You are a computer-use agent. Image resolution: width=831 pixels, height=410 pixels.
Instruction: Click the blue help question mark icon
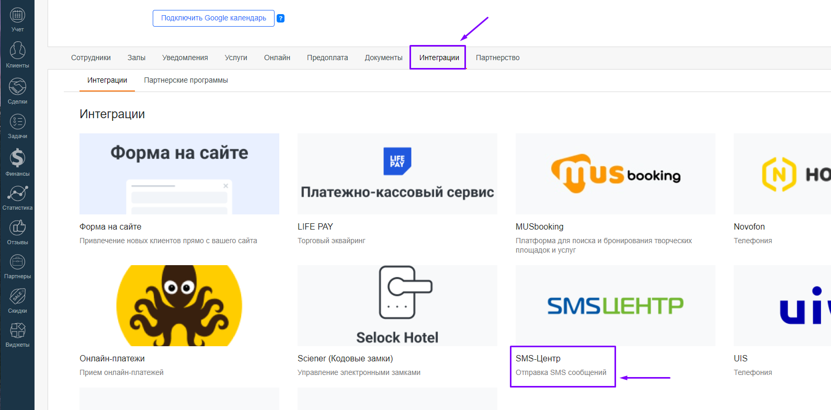click(281, 18)
